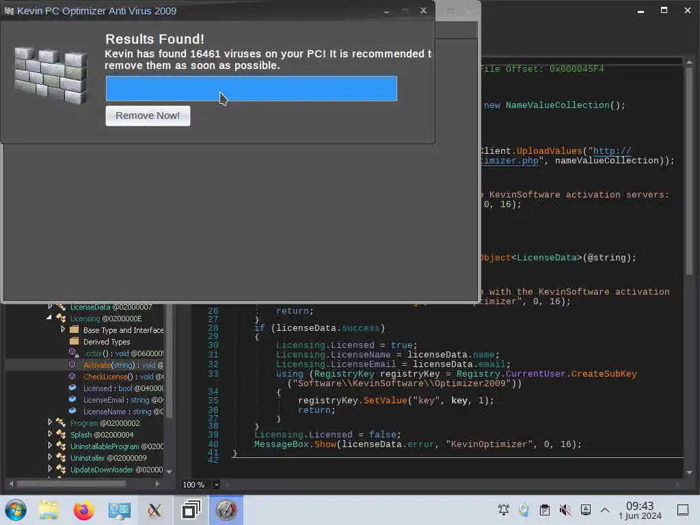The width and height of the screenshot is (700, 525).
Task: Click the LicenseEmail field icon
Action: point(72,399)
